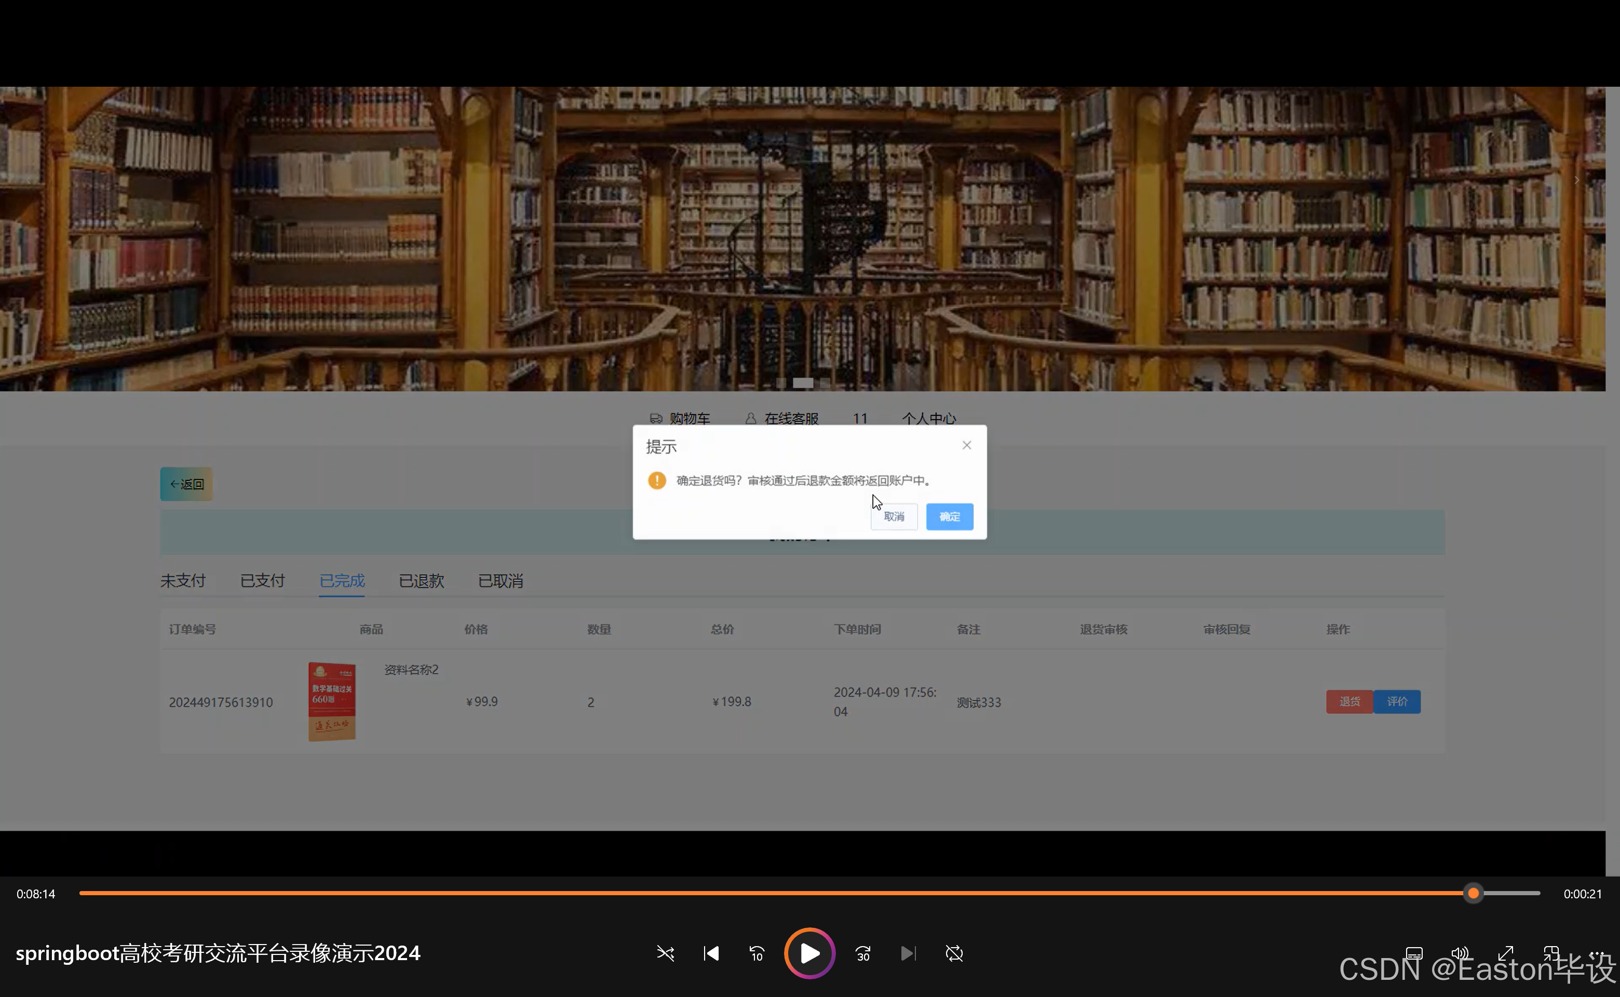Image resolution: width=1620 pixels, height=997 pixels.
Task: Click the red 退货 button
Action: (1349, 702)
